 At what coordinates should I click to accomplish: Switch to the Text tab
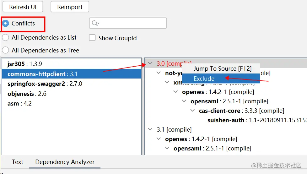point(18,162)
